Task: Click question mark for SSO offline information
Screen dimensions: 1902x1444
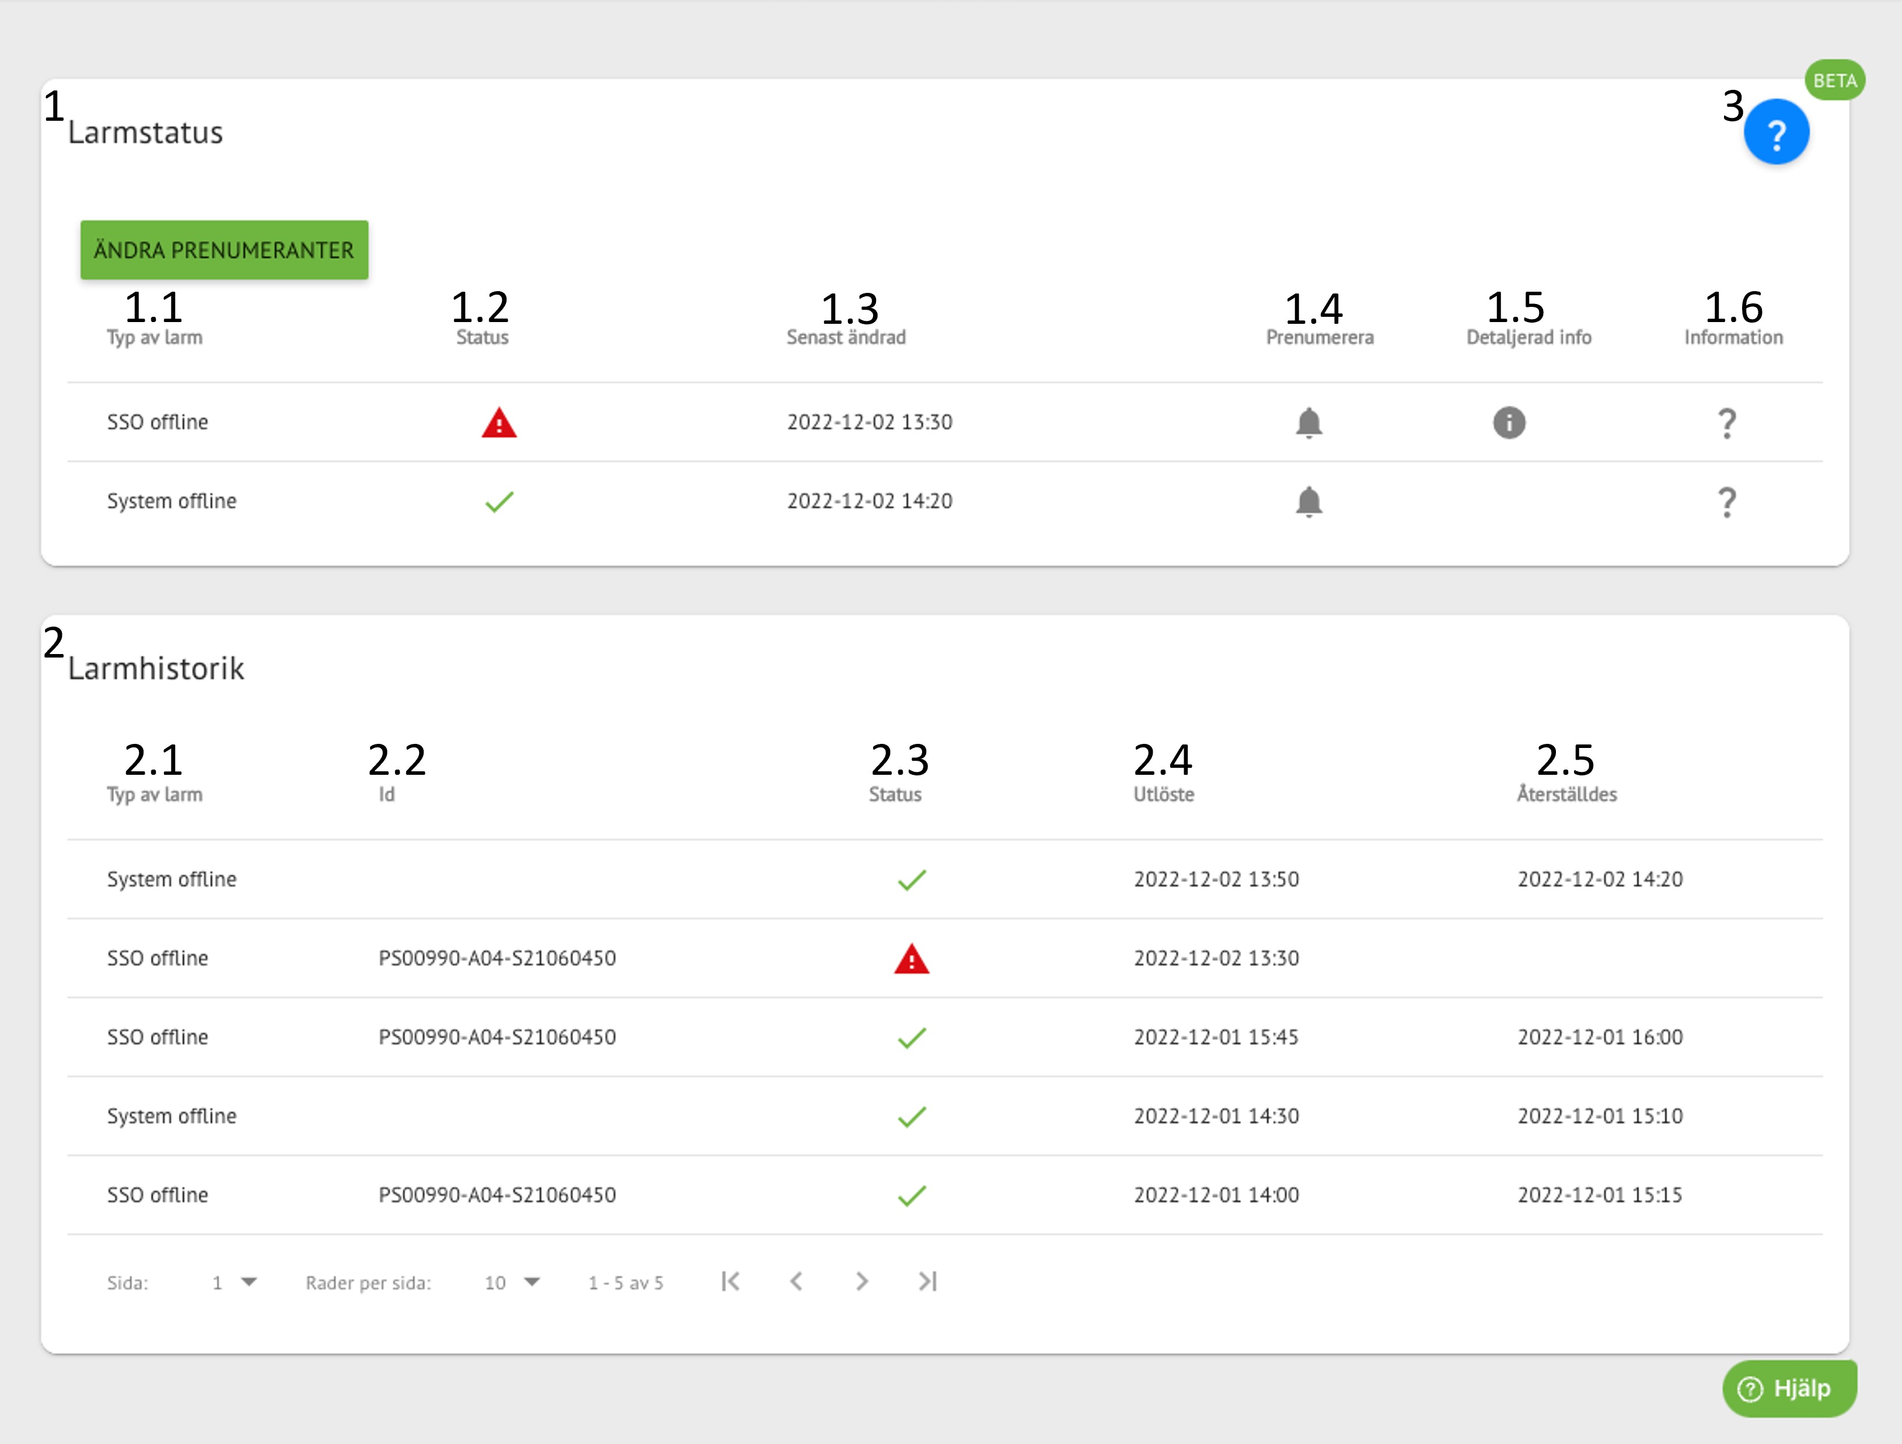Action: [x=1726, y=423]
